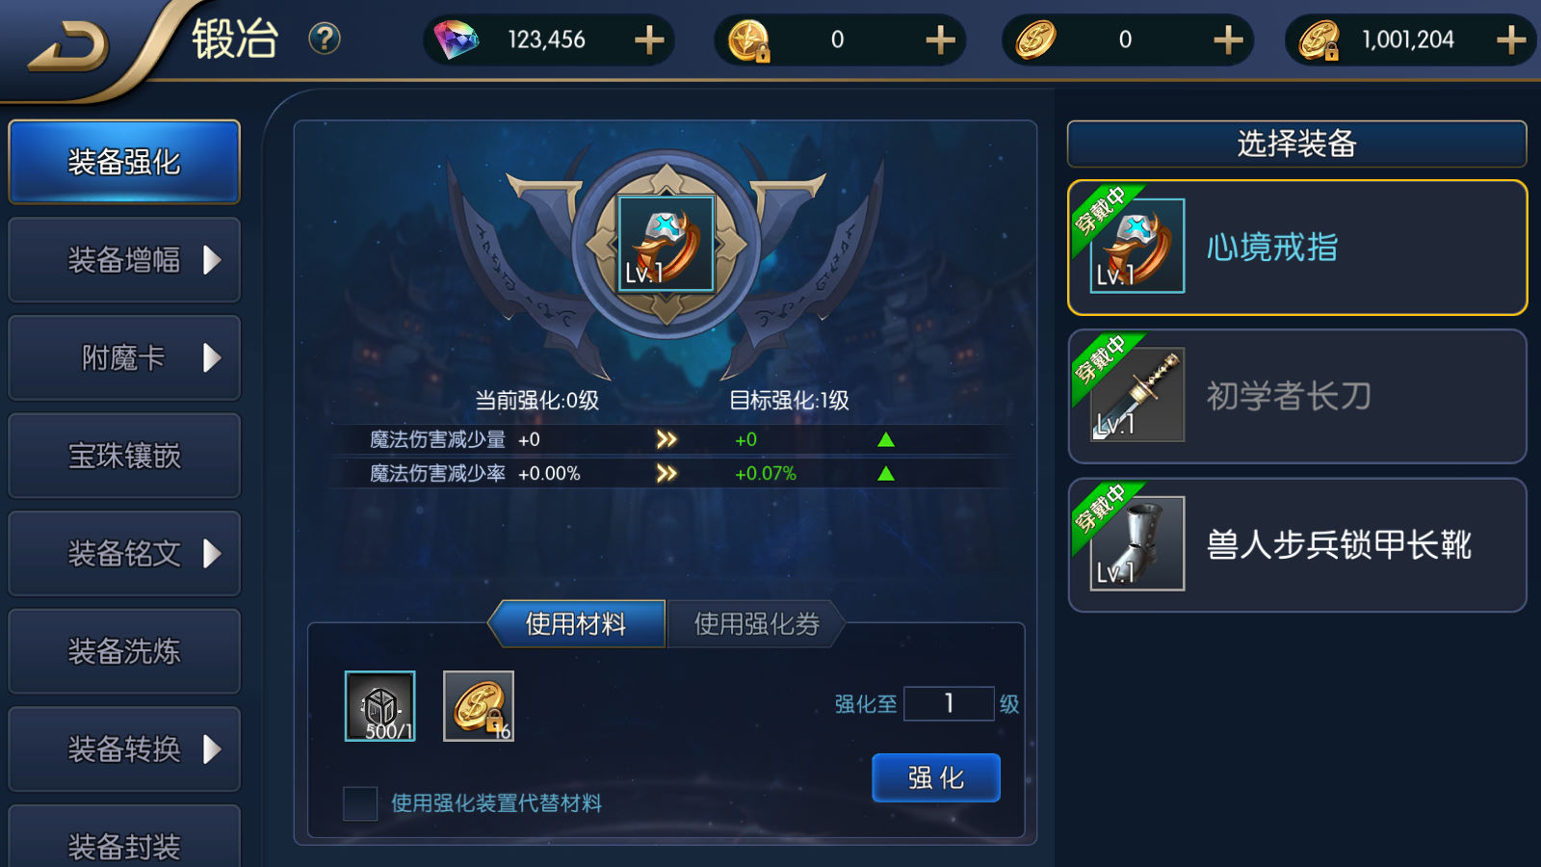
Task: Select the locked gold coin material icon
Action: (479, 706)
